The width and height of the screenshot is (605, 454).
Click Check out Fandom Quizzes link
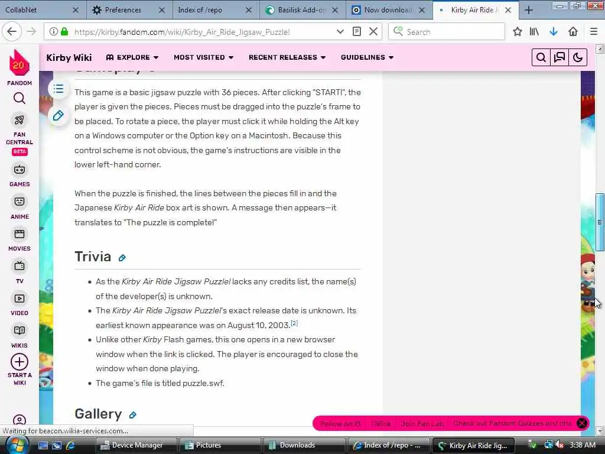pos(512,423)
